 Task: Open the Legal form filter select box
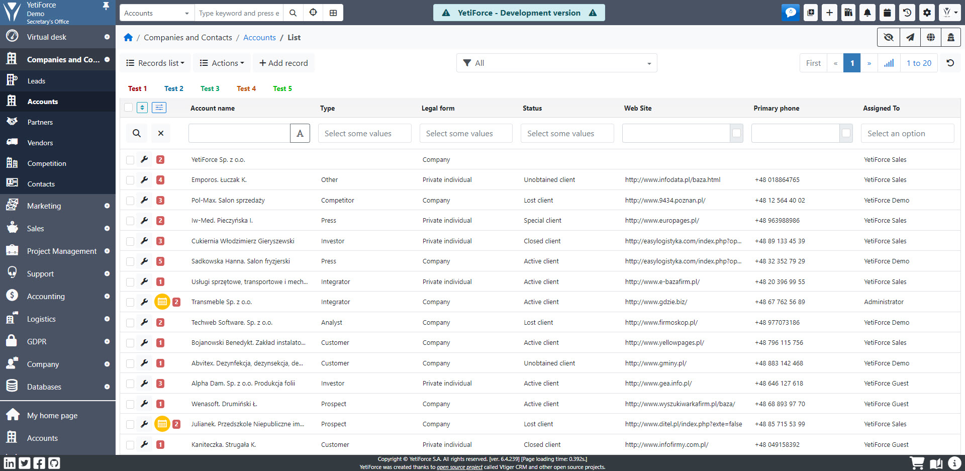(x=466, y=133)
